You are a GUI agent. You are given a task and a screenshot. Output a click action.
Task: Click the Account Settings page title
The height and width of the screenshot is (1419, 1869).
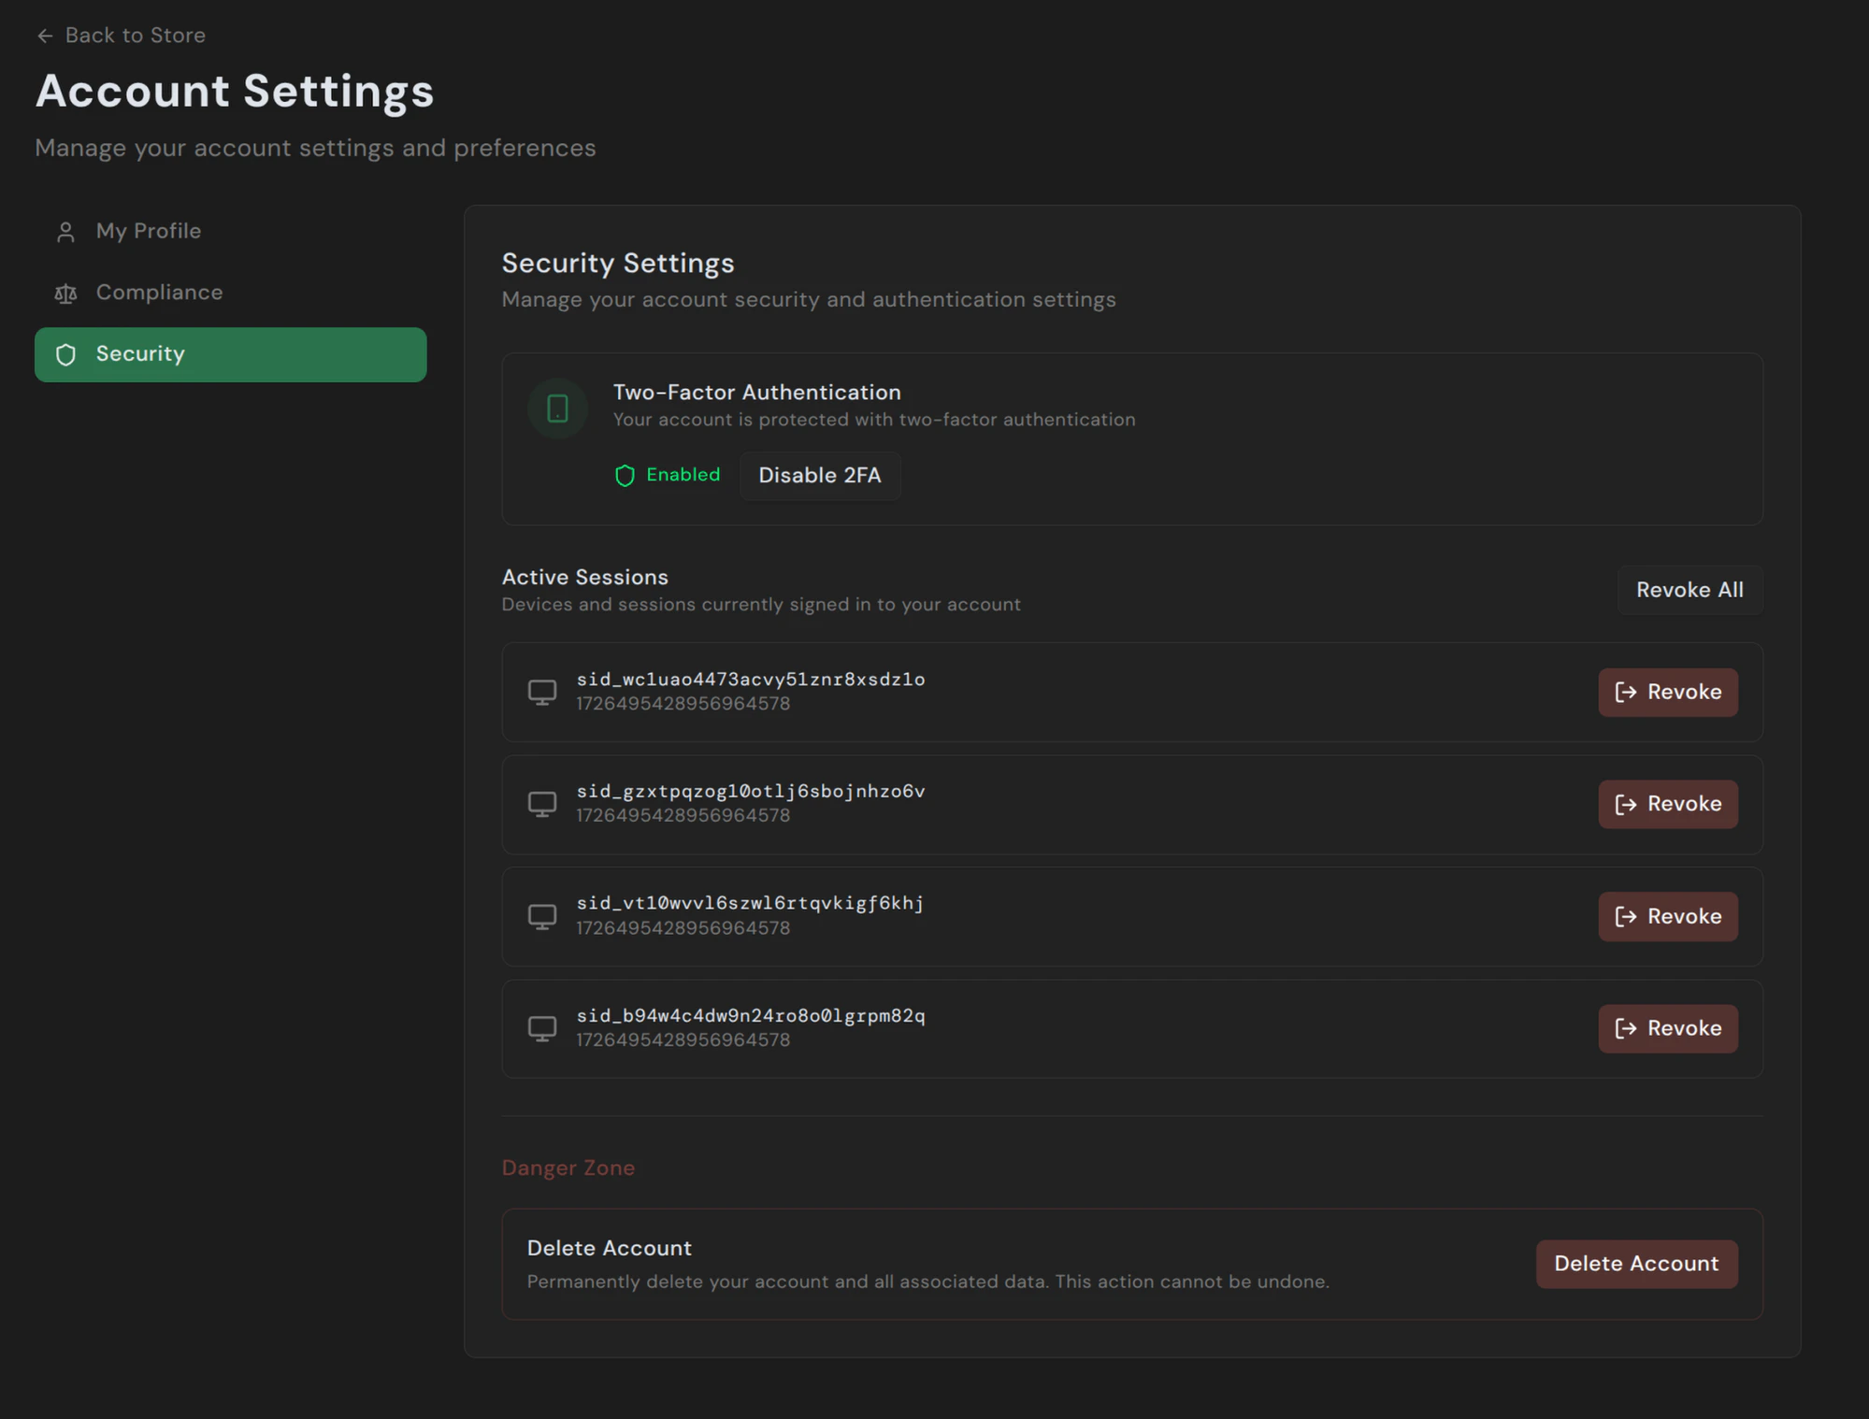click(235, 92)
